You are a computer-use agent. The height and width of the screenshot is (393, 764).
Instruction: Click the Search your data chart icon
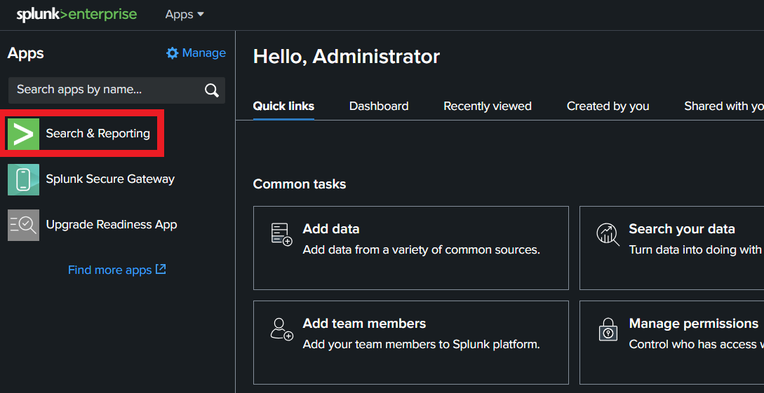pyautogui.click(x=608, y=235)
